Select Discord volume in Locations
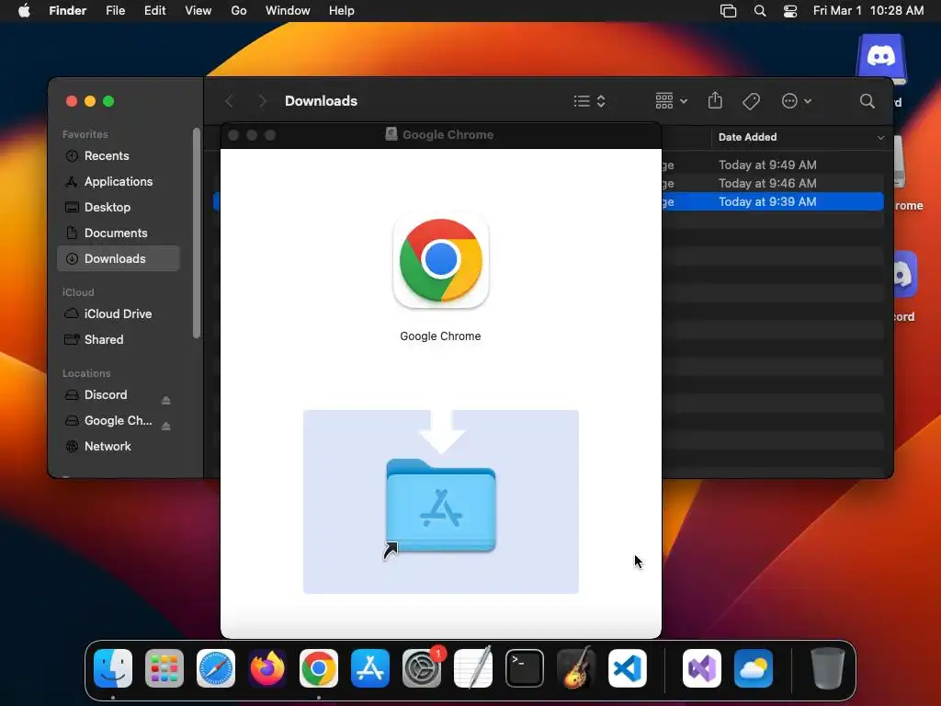This screenshot has width=941, height=706. 106,395
